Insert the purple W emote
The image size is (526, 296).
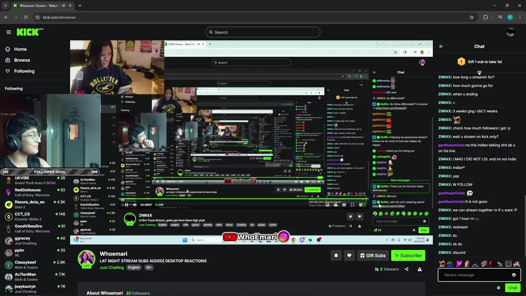[459, 264]
